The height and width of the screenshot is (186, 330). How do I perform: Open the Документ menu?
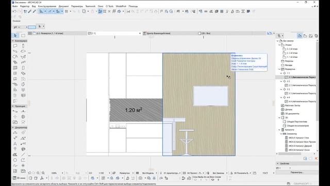tap(63, 6)
